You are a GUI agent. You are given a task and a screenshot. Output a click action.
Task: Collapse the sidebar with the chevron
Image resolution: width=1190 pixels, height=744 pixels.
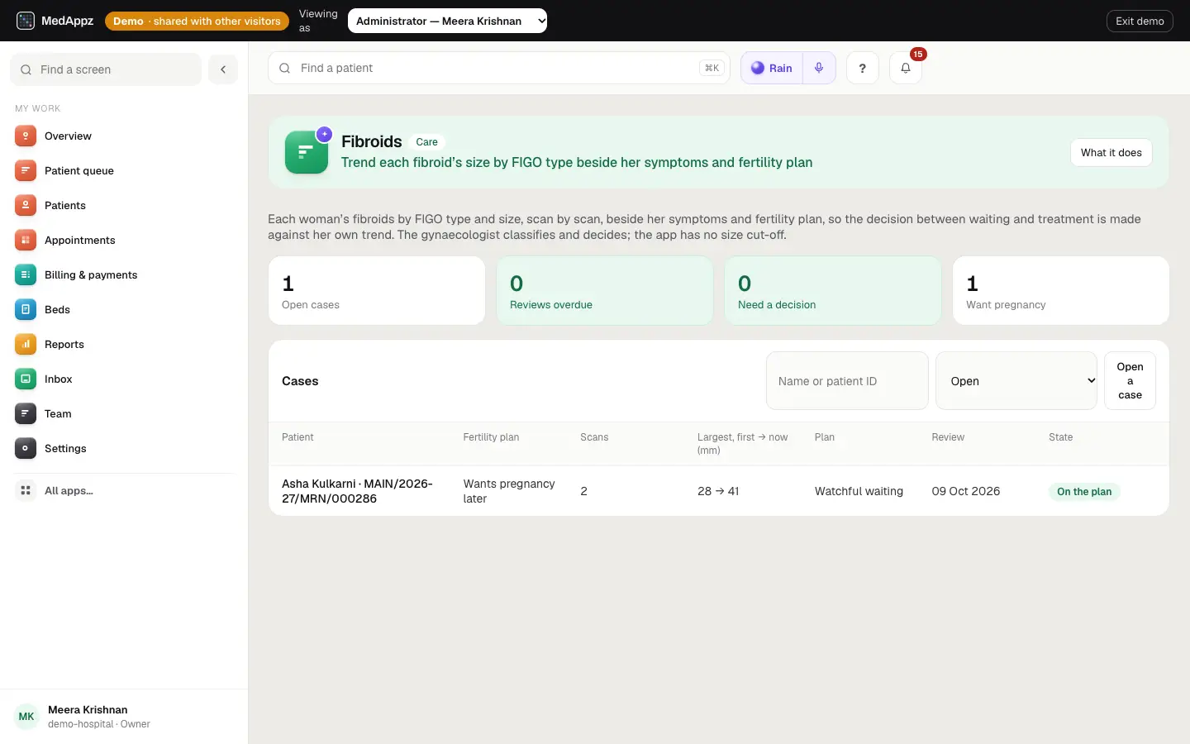[223, 69]
